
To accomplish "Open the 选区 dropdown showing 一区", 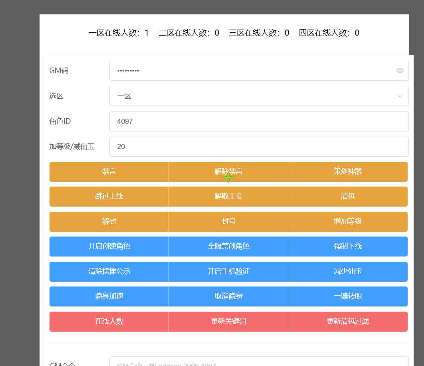I will point(259,96).
